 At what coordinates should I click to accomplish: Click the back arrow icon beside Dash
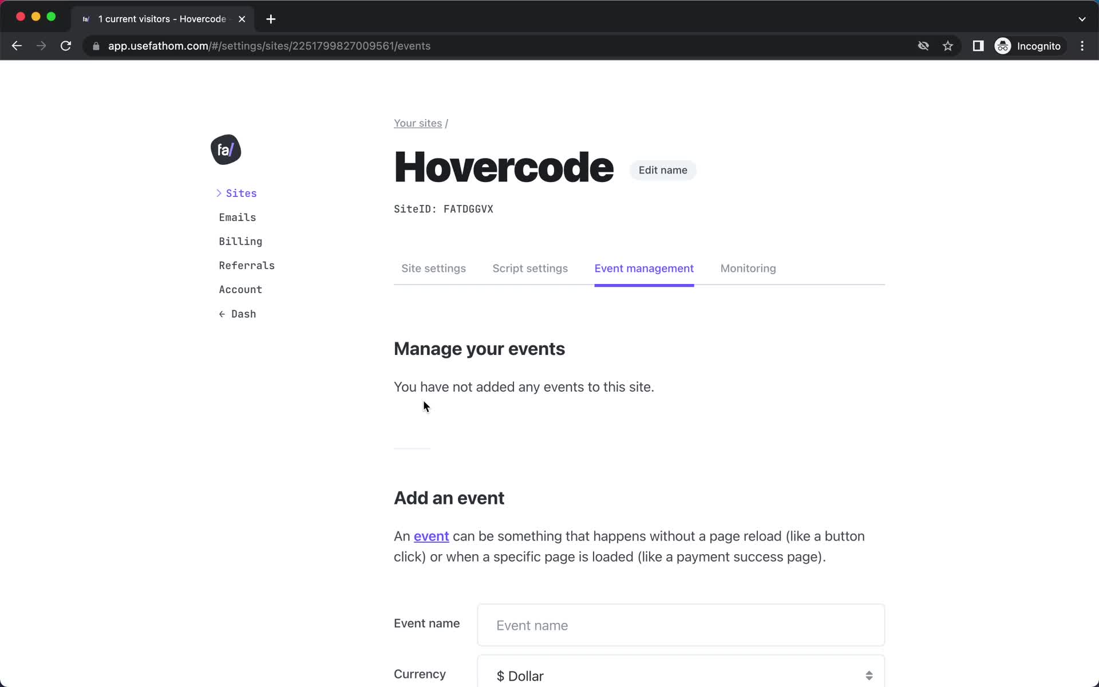click(x=221, y=313)
